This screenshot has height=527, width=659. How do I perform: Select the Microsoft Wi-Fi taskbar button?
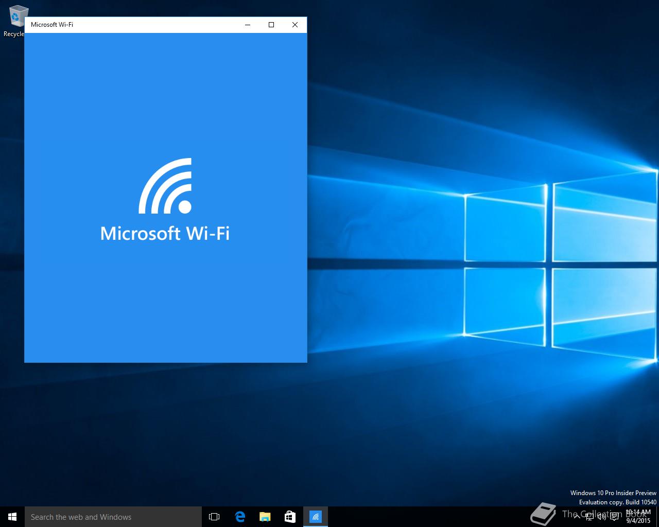coord(315,517)
